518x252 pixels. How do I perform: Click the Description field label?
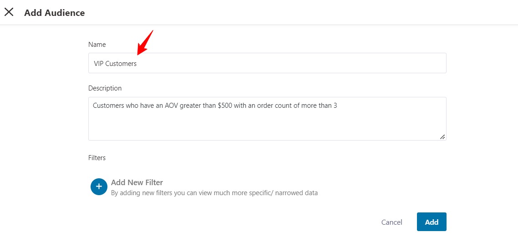click(x=105, y=88)
